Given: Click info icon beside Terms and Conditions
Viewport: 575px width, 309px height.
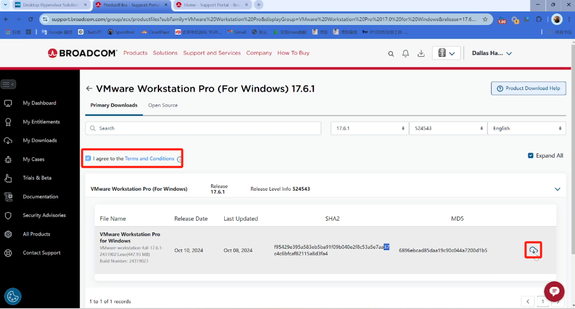Looking at the screenshot, I should 179,159.
